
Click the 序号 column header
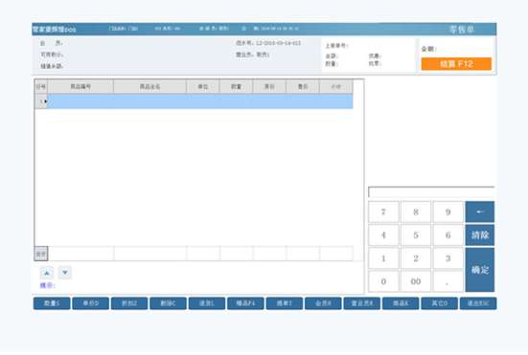(41, 87)
